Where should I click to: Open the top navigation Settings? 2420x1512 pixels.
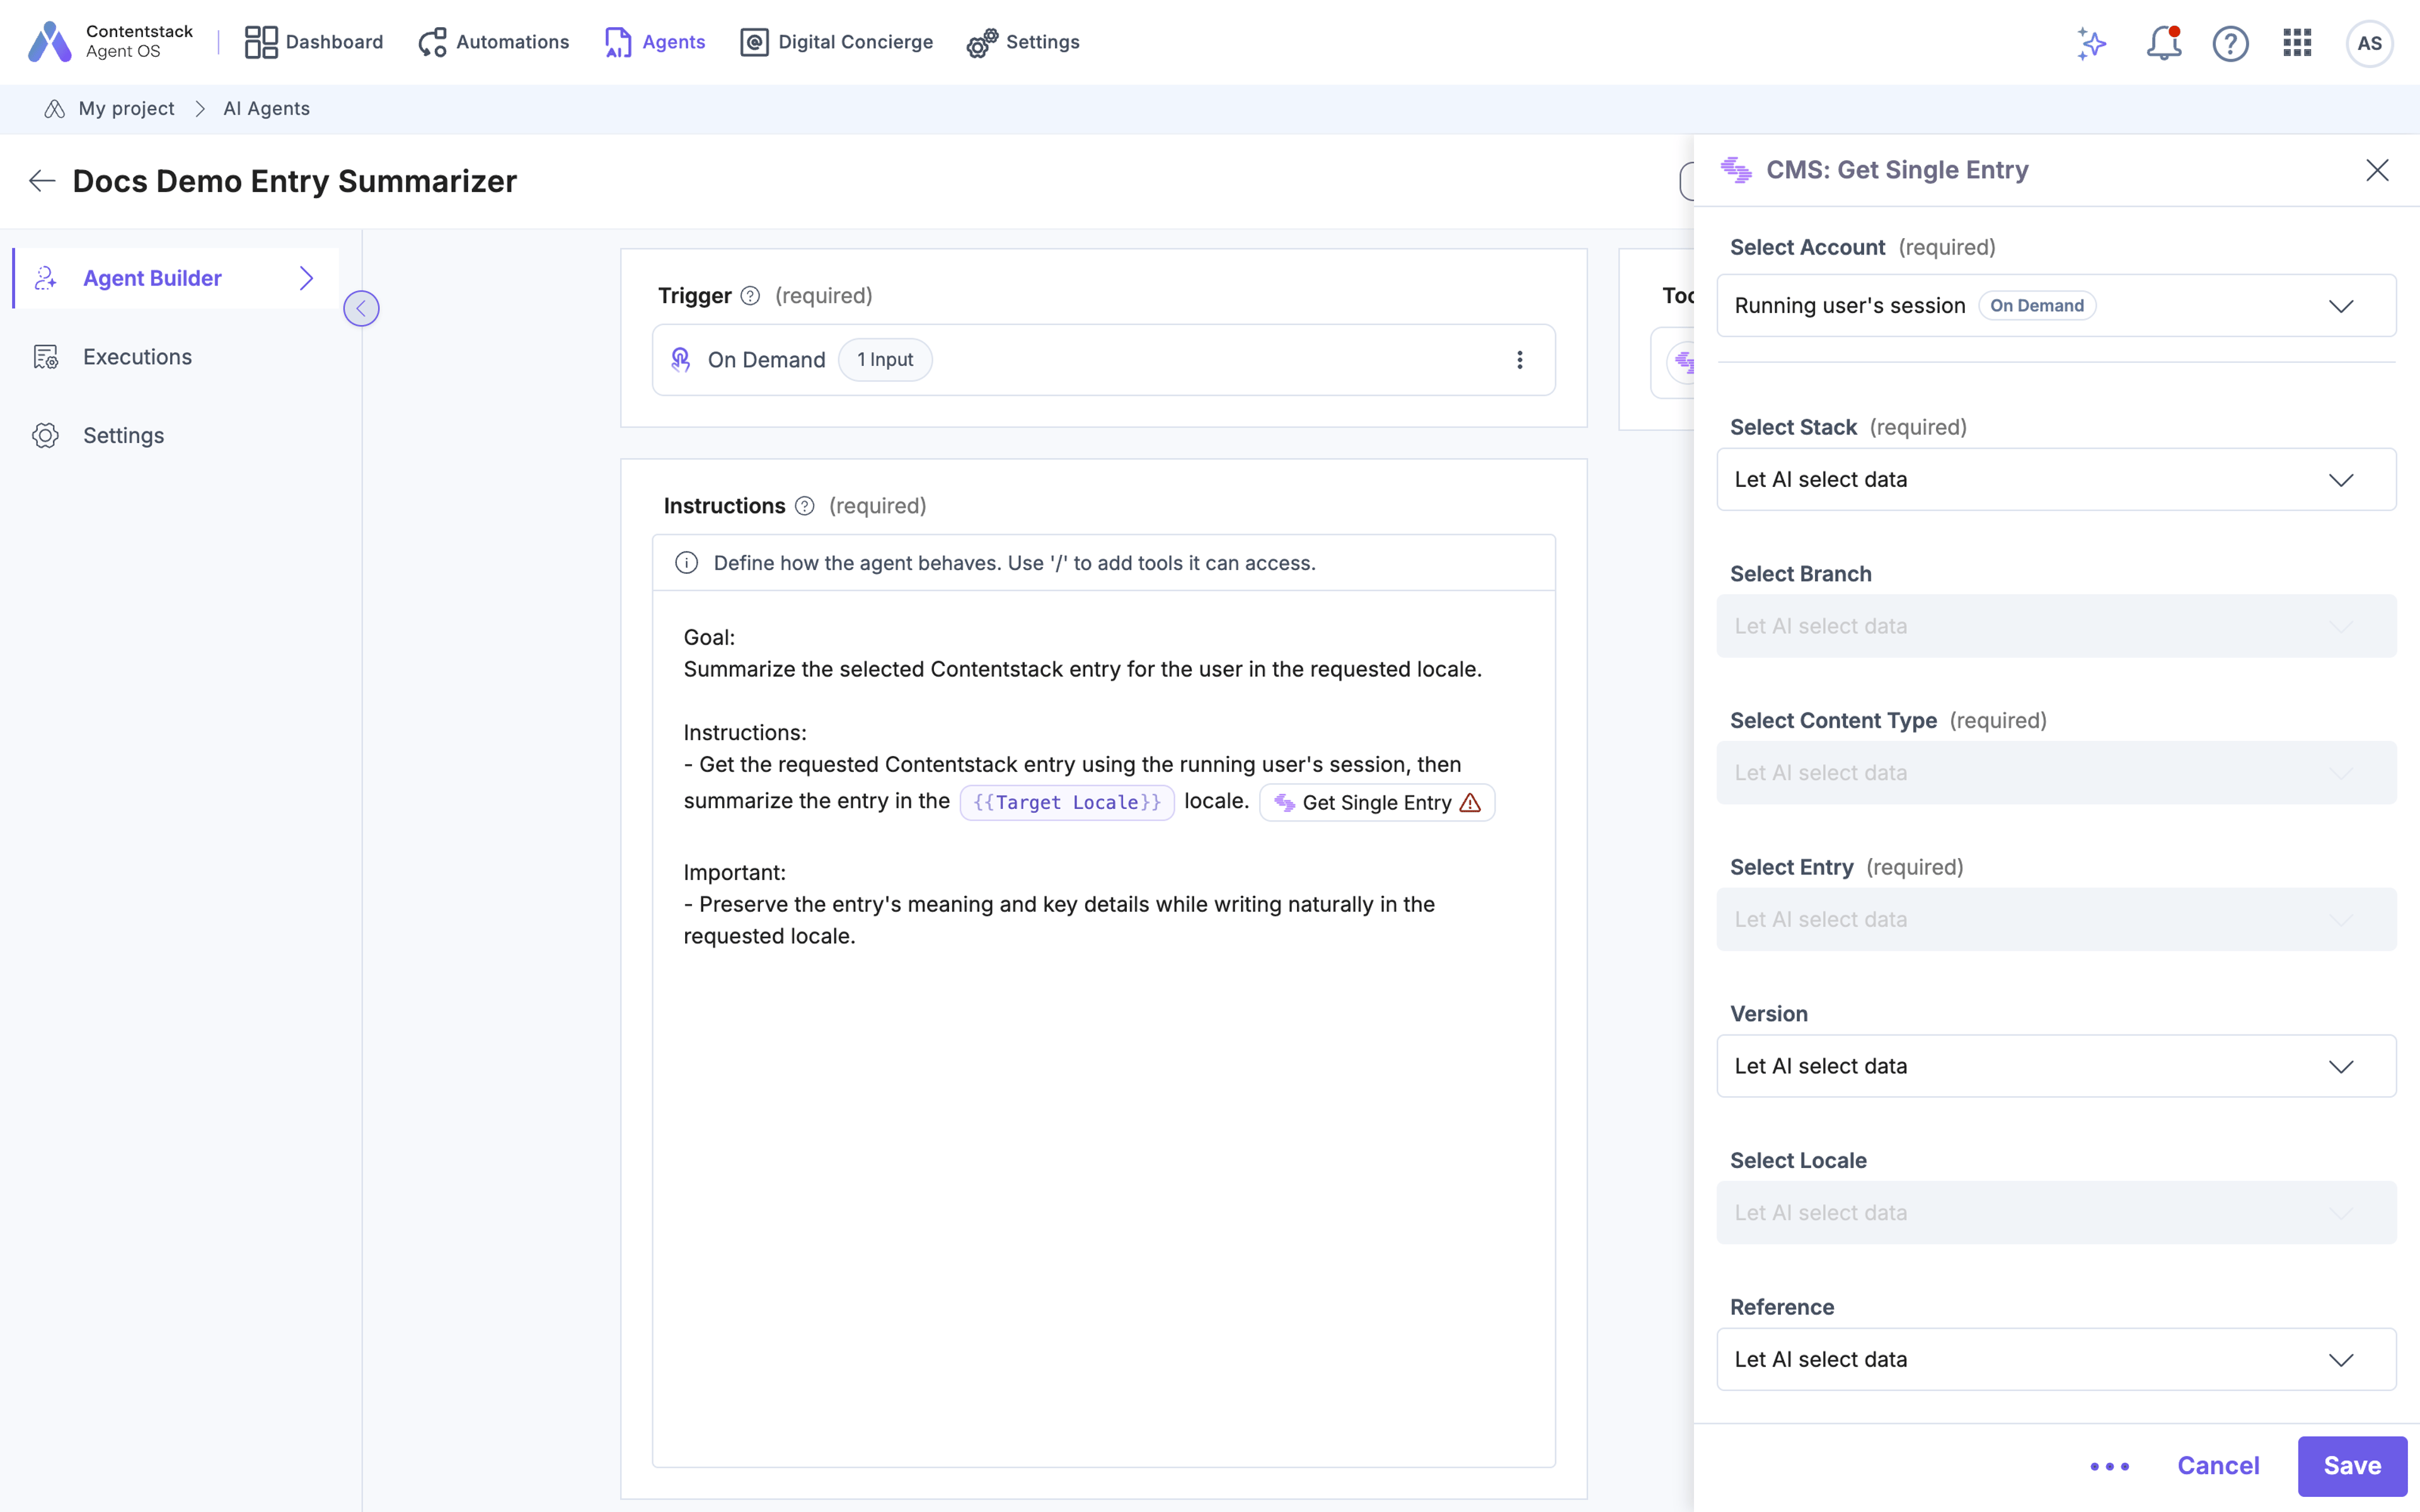tap(1023, 42)
